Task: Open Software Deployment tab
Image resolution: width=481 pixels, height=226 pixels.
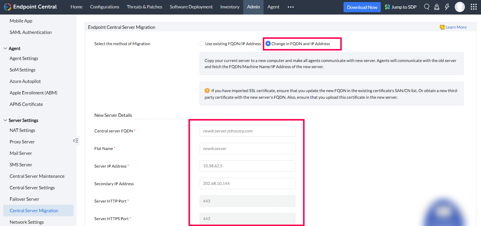Action: click(x=191, y=7)
